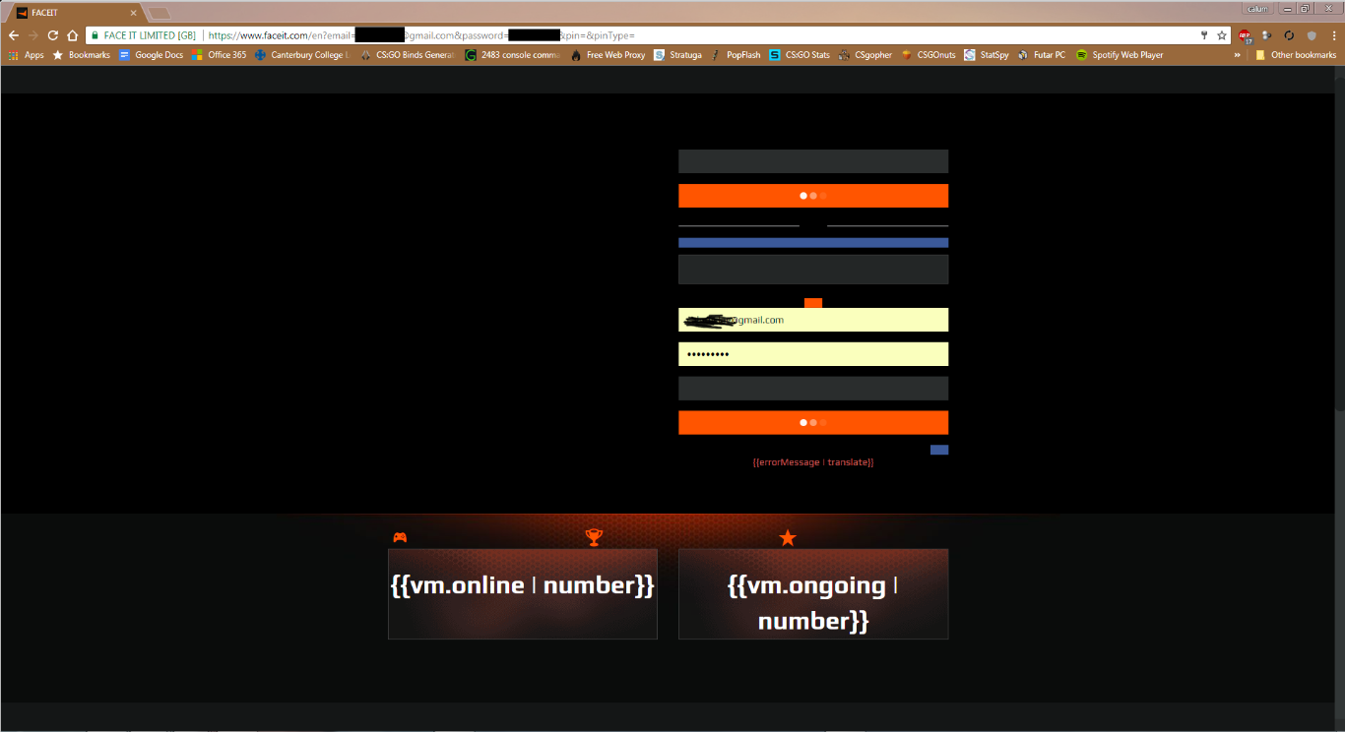Launch the Futar PC bookmark
The height and width of the screenshot is (732, 1345).
click(1042, 55)
